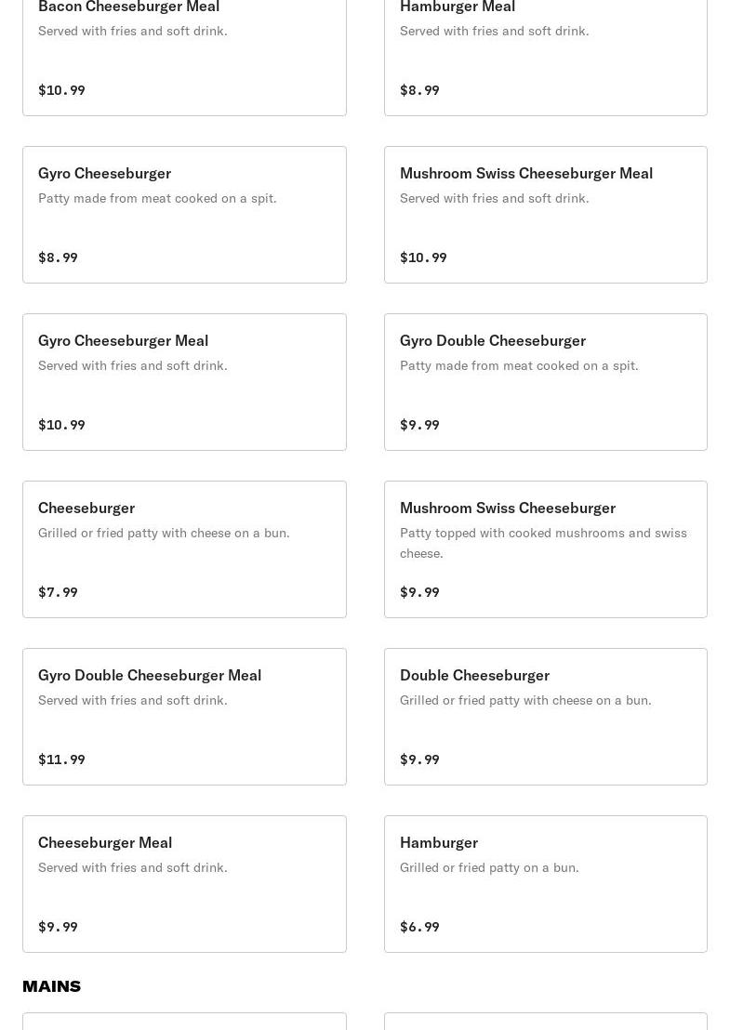This screenshot has width=730, height=1030.
Task: Open the Double Cheeseburger item
Action: [545, 717]
